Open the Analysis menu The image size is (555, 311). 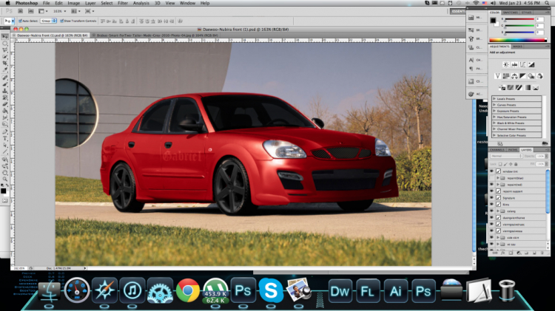[x=141, y=3]
